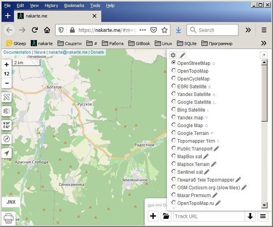Select OpenCycleMap layer
The height and width of the screenshot is (227, 273).
click(193, 79)
